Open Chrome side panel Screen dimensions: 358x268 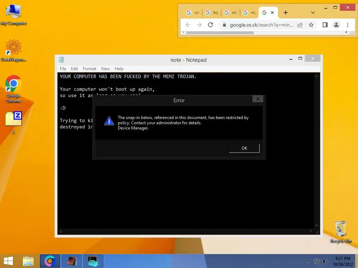click(x=325, y=25)
